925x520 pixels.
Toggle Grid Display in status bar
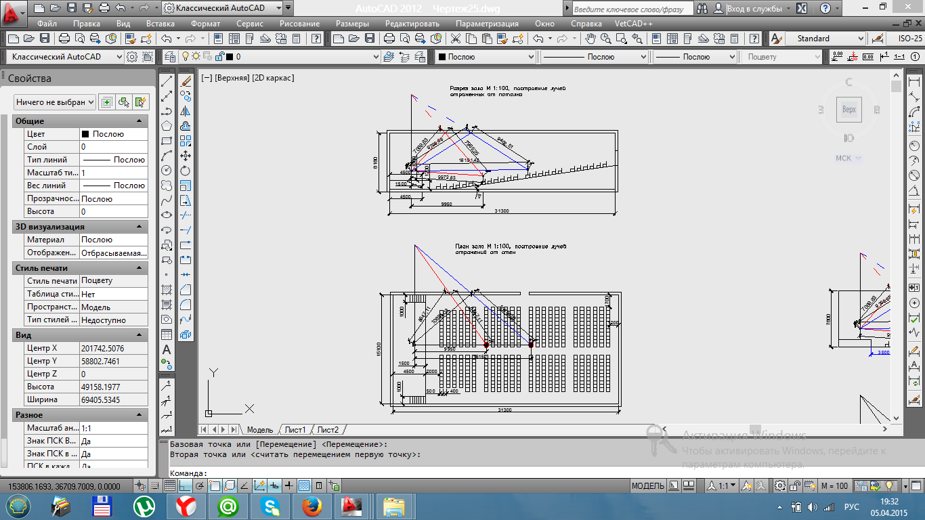[x=169, y=485]
